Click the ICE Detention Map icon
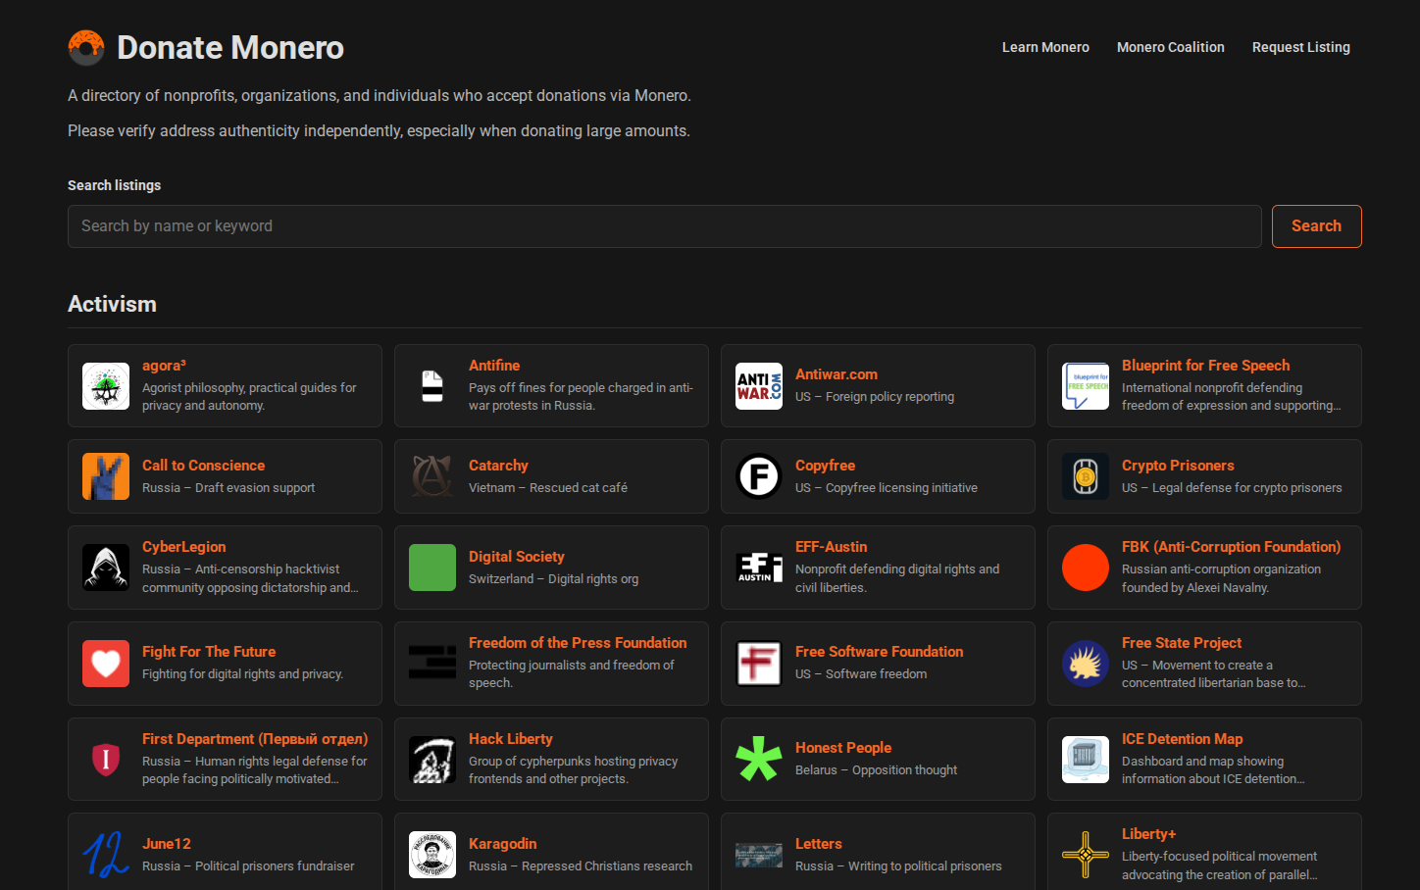The width and height of the screenshot is (1420, 890). [1086, 760]
